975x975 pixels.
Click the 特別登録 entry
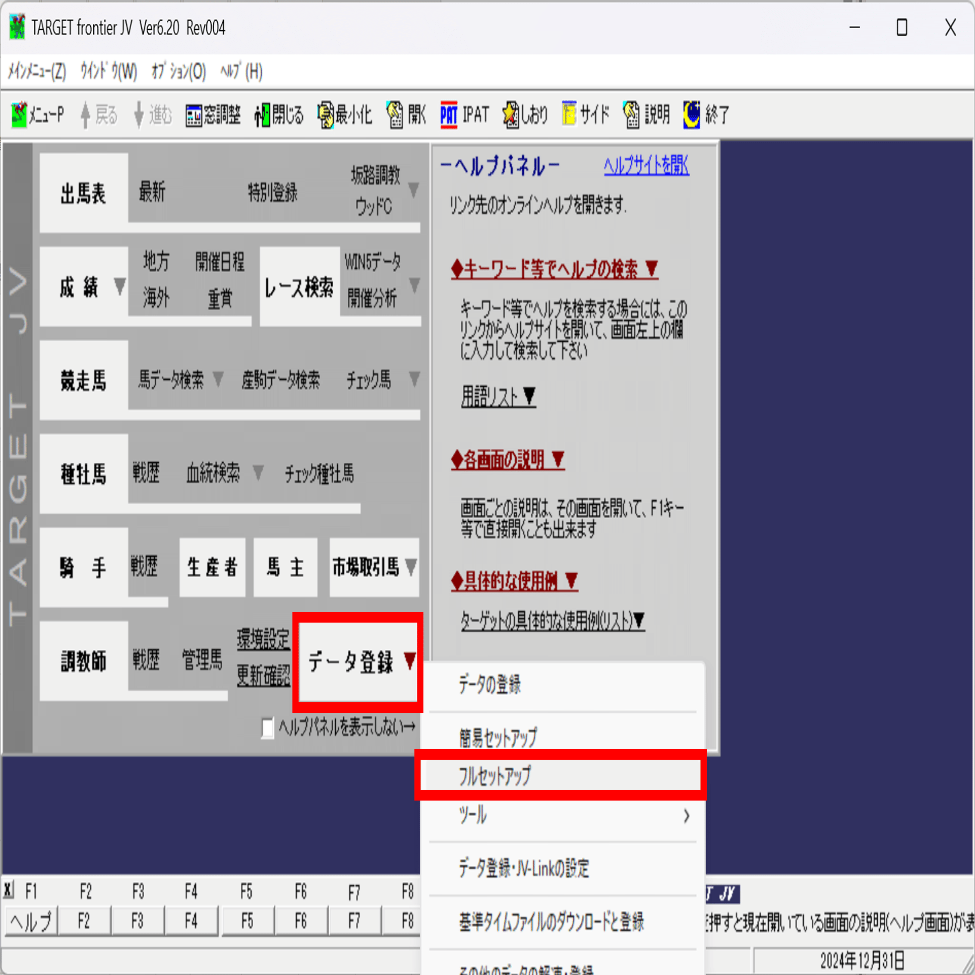coord(273,192)
